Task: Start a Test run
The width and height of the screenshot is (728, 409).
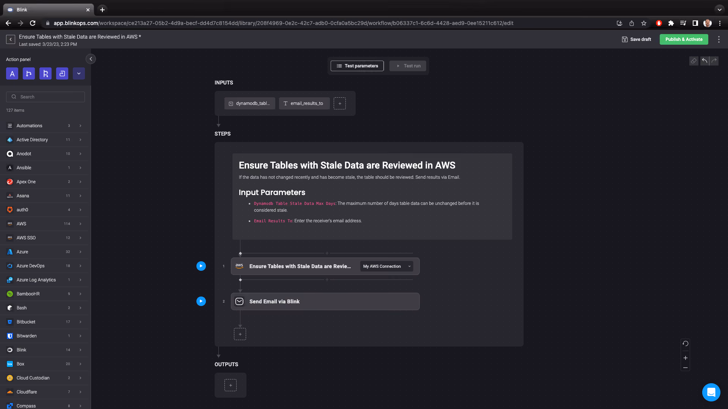Action: [x=408, y=66]
